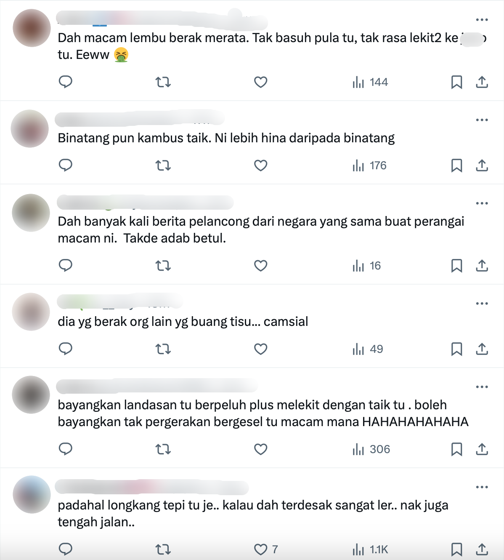Share the 'bayangkan landasan' tweet
Viewport: 504px width, 560px height.
[x=482, y=449]
